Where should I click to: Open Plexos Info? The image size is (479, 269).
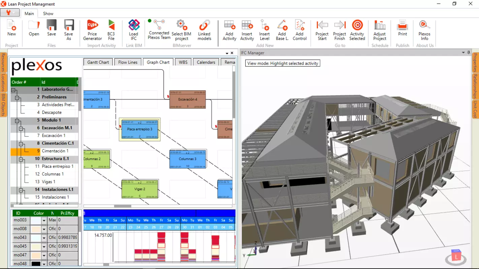point(424,30)
